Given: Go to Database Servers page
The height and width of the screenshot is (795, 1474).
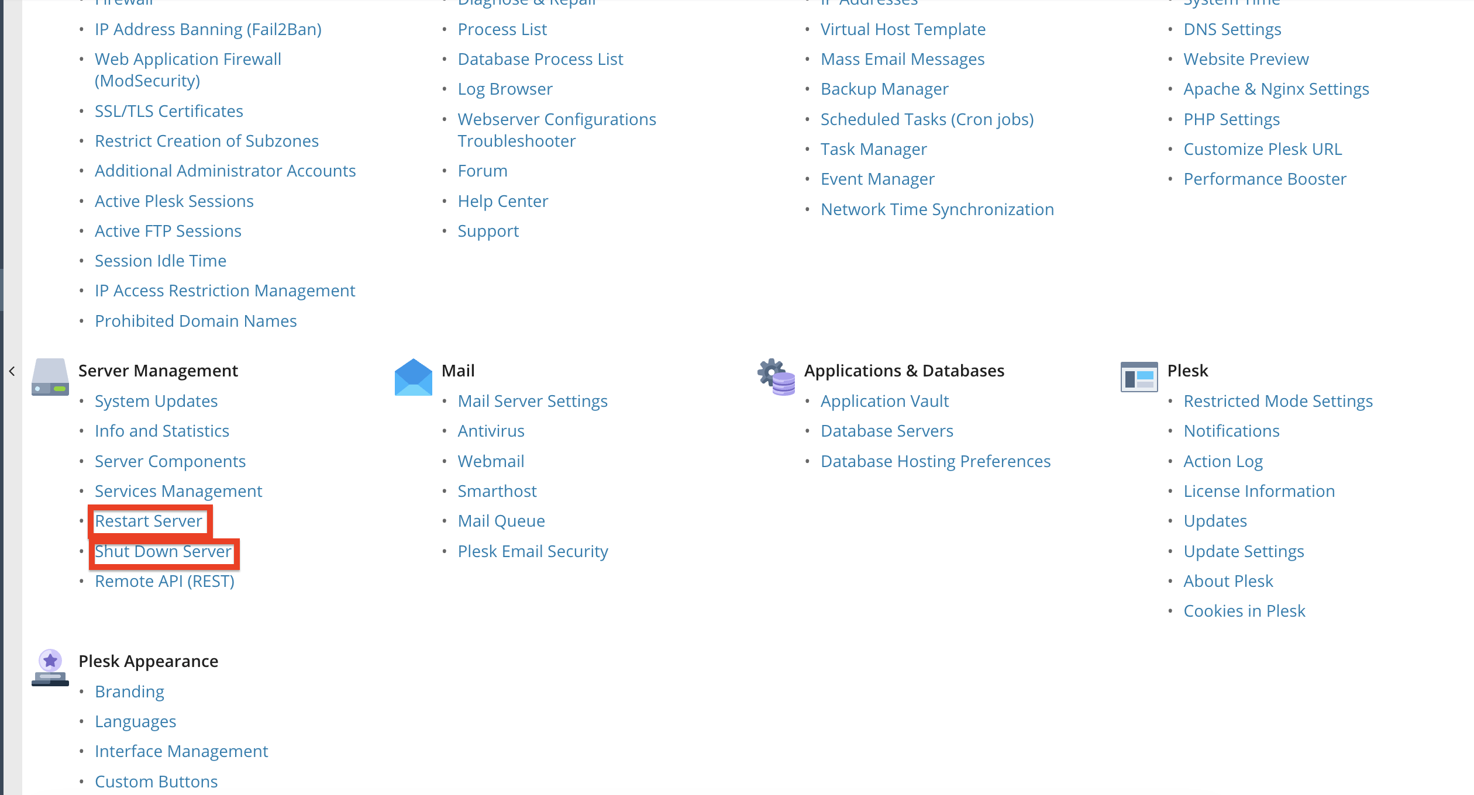Looking at the screenshot, I should pos(887,431).
